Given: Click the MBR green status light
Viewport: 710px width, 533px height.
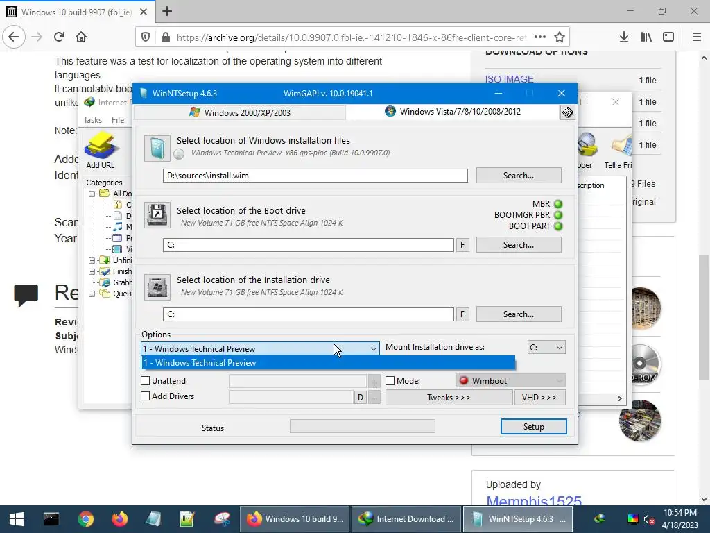Looking at the screenshot, I should click(x=558, y=204).
